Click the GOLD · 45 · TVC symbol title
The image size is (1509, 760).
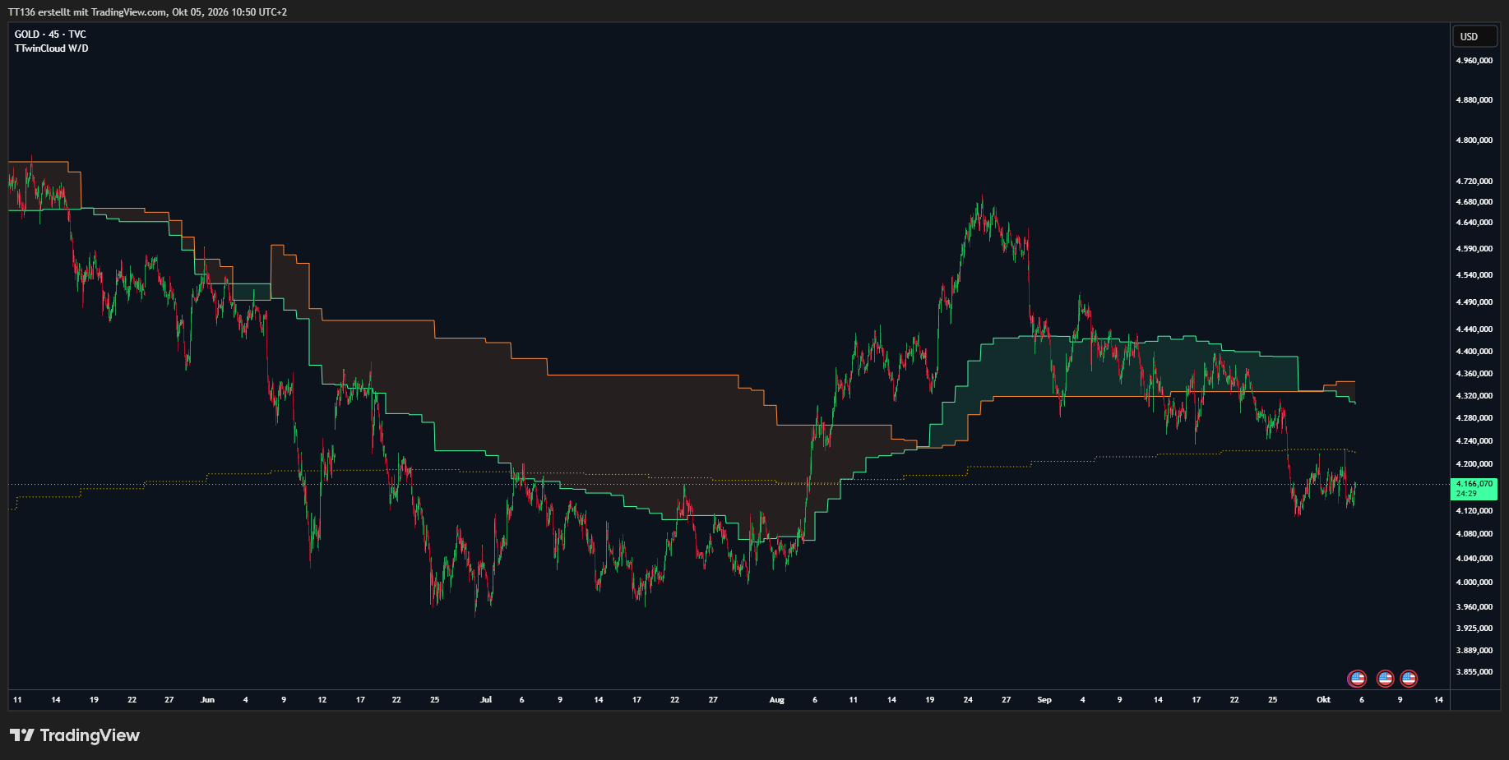tap(50, 35)
